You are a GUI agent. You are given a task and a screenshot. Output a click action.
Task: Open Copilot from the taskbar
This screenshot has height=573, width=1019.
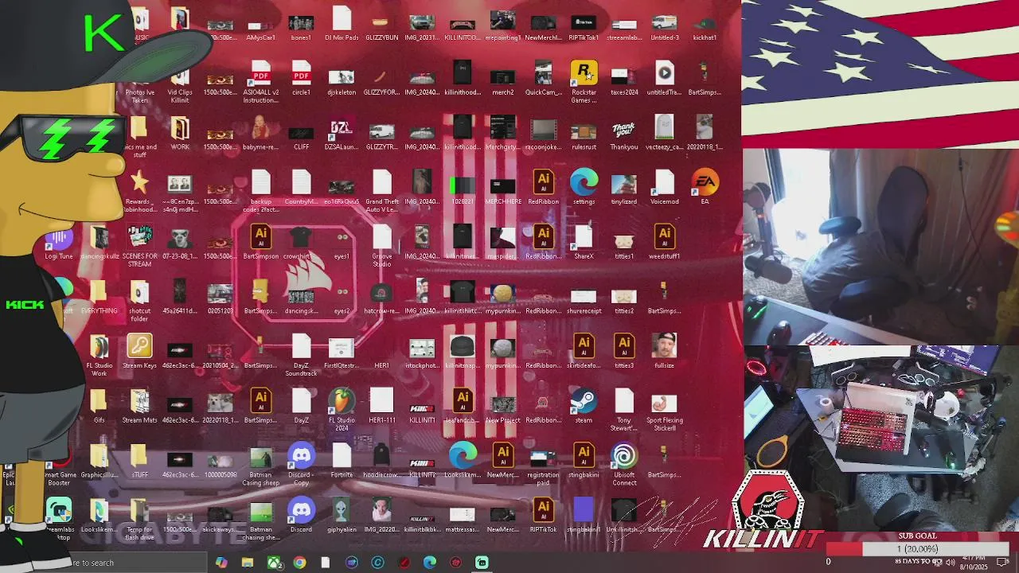tap(221, 563)
